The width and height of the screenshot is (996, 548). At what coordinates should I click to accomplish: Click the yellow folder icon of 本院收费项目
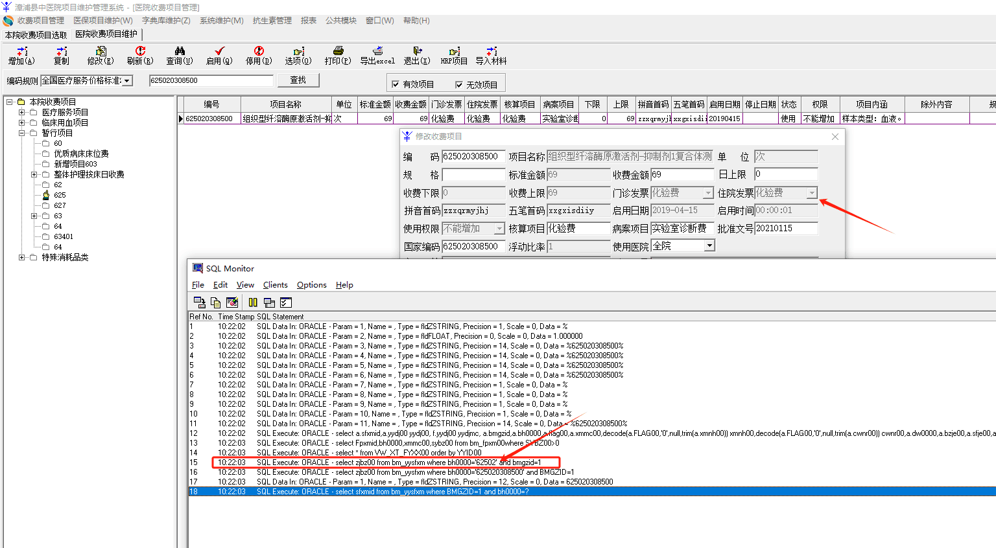pyautogui.click(x=21, y=102)
